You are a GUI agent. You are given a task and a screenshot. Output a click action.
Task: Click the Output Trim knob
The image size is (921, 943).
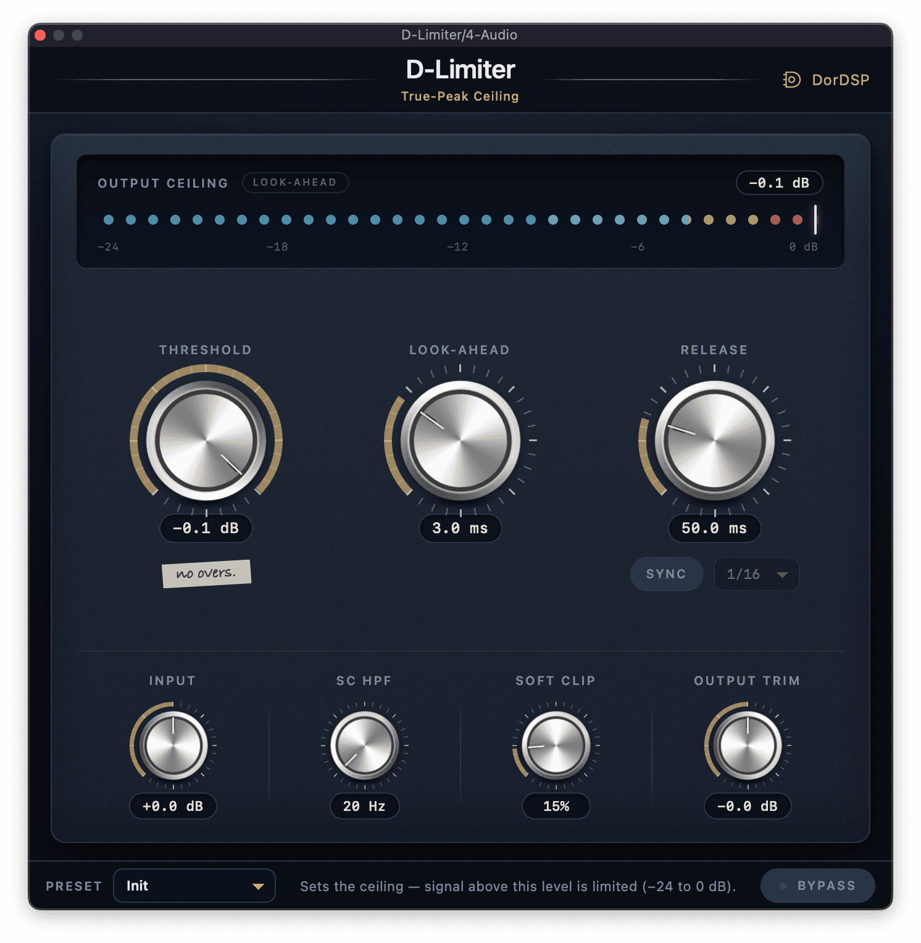pyautogui.click(x=748, y=746)
